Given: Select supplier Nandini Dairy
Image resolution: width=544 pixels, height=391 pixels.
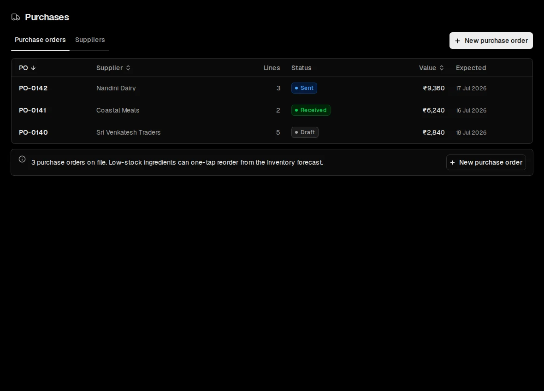Looking at the screenshot, I should pos(116,88).
